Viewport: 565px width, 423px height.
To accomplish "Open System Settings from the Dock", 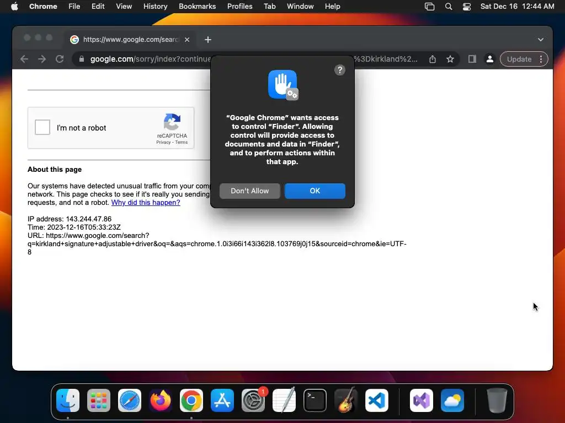I will [x=253, y=400].
